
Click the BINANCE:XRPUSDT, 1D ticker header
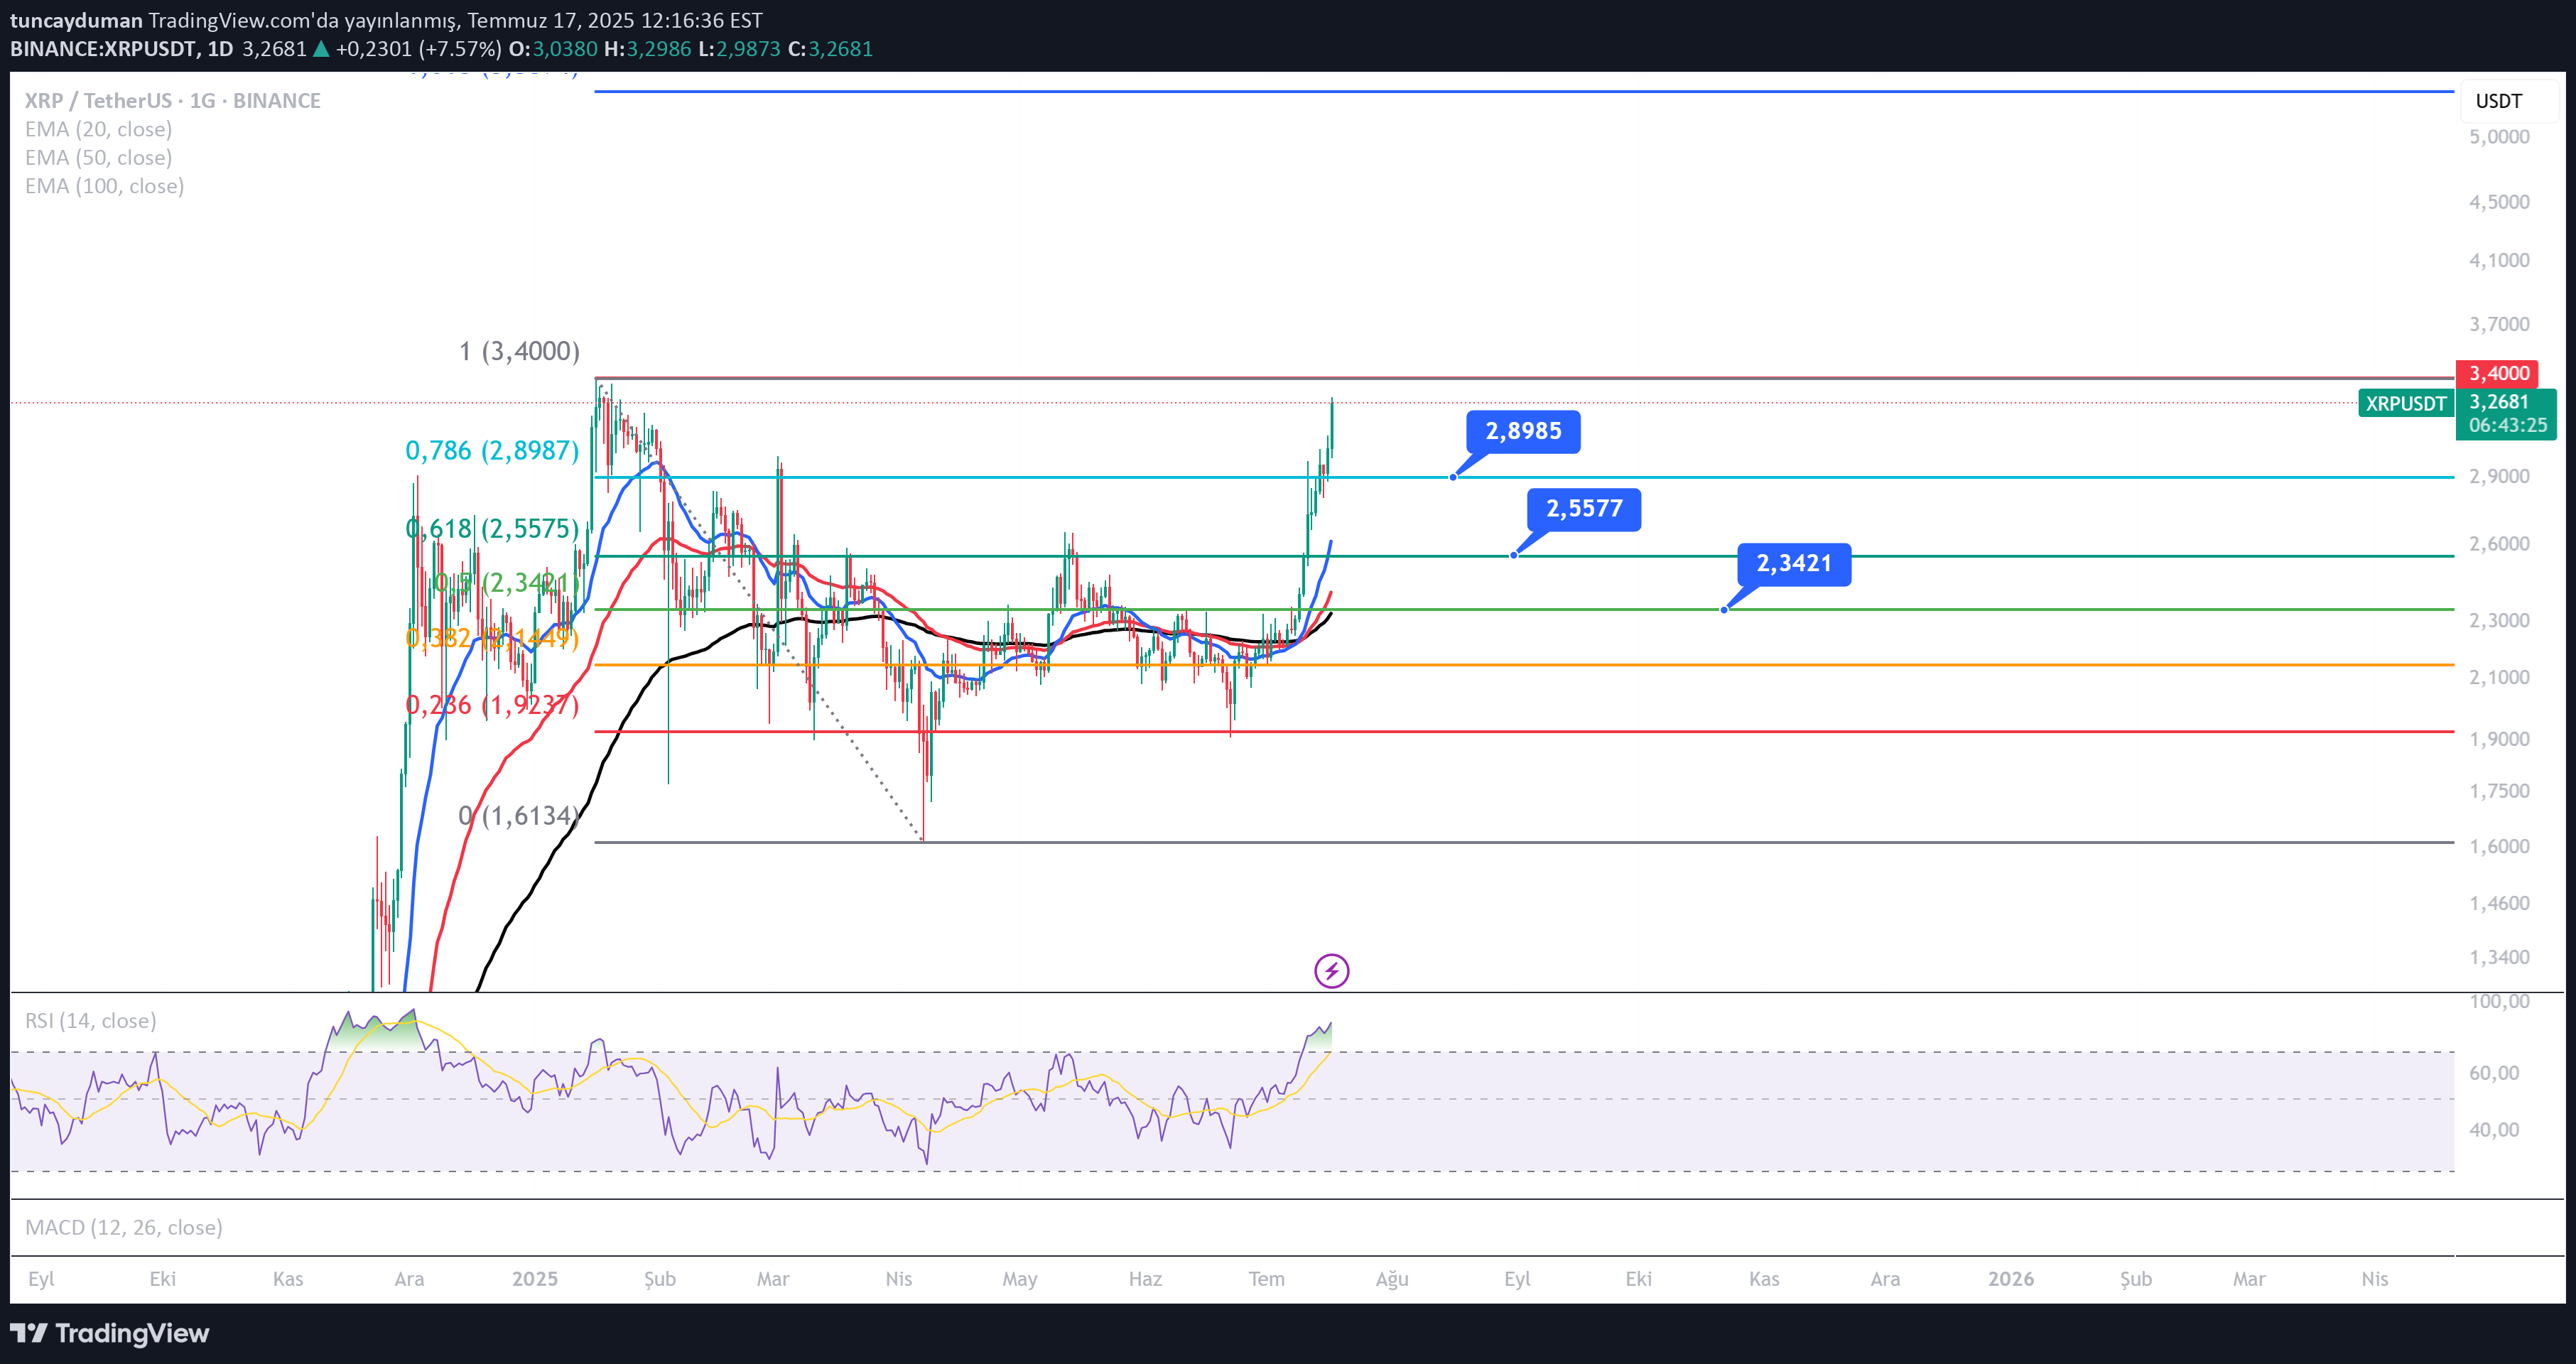(121, 49)
